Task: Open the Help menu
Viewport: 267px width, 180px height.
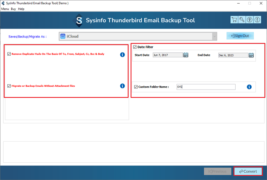Action: coord(21,9)
